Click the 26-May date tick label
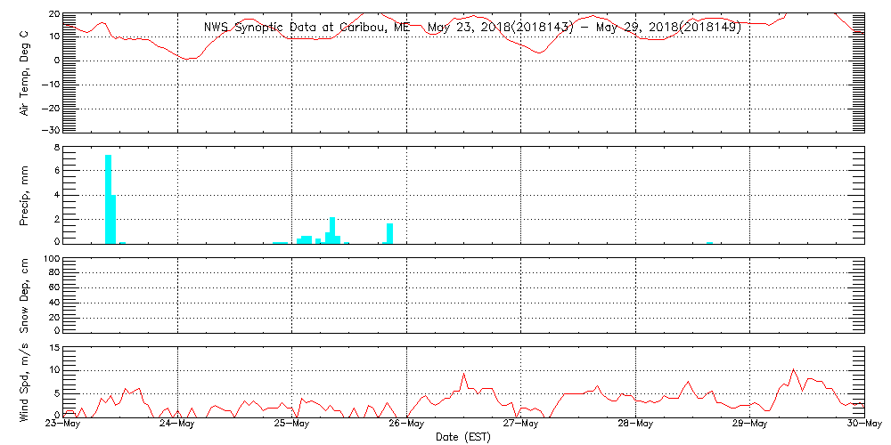891x445 pixels. pyautogui.click(x=406, y=425)
